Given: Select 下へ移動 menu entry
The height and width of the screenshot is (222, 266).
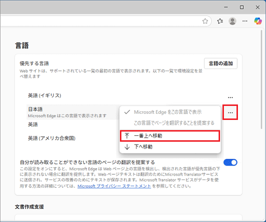Looking at the screenshot, I should coord(170,147).
